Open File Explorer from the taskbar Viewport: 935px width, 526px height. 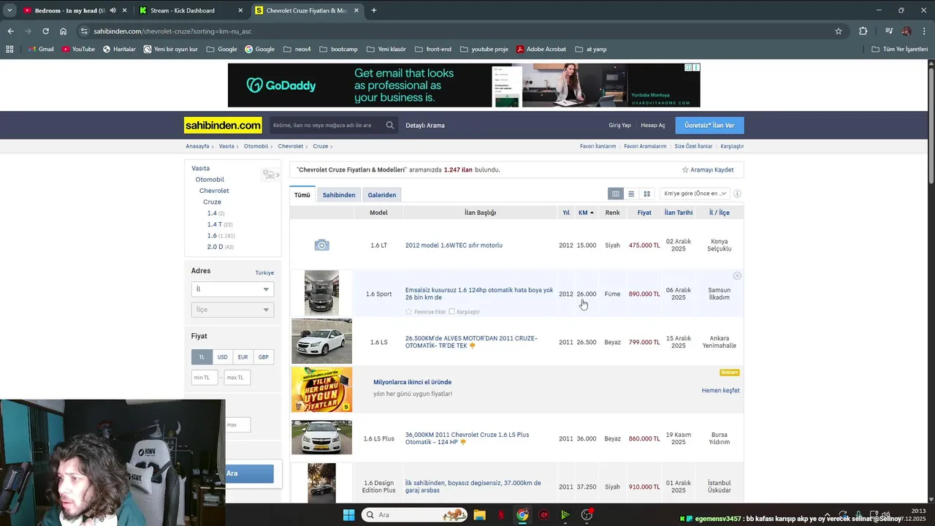click(x=479, y=515)
